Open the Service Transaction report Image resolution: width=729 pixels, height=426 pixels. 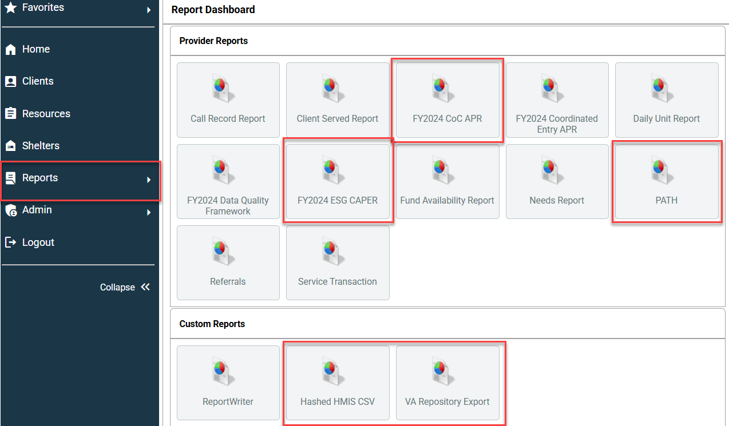click(338, 263)
